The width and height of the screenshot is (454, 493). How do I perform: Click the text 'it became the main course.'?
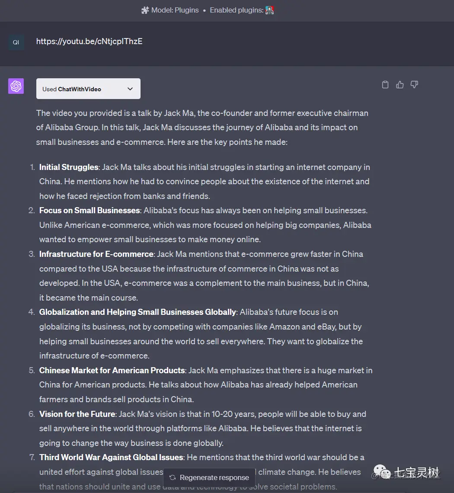pyautogui.click(x=89, y=298)
